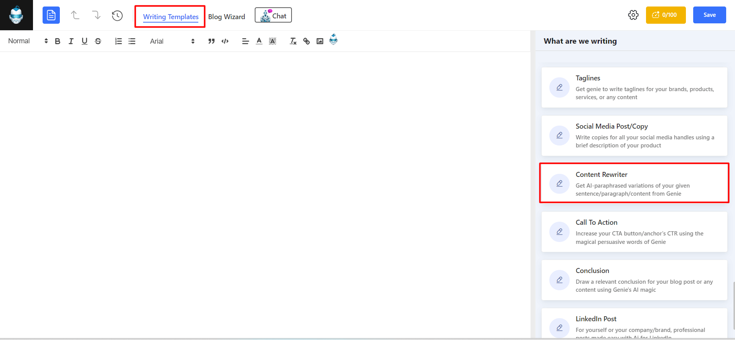
Task: Insert a bulleted list
Action: click(x=132, y=41)
